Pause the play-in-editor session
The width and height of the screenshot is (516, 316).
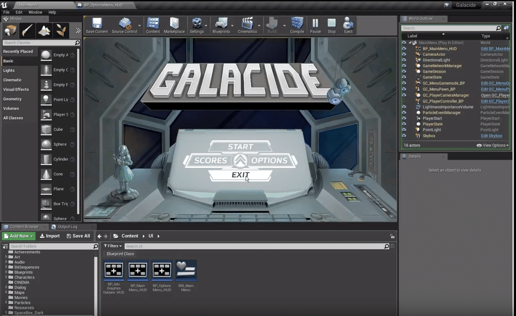coord(315,25)
